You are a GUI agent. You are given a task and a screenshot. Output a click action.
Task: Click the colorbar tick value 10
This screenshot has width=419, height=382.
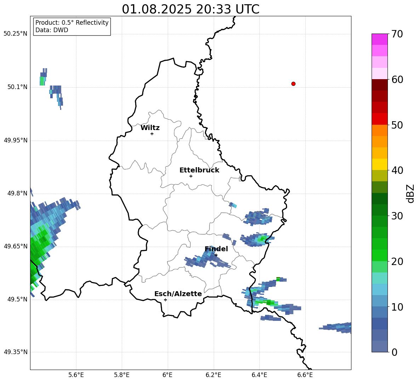click(x=397, y=307)
